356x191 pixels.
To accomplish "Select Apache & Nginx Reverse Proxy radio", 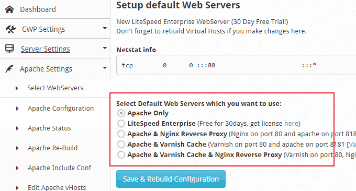I will 121,134.
